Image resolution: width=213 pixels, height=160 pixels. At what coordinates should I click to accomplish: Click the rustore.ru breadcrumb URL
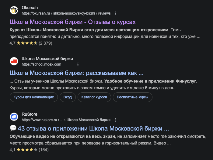point(66,120)
